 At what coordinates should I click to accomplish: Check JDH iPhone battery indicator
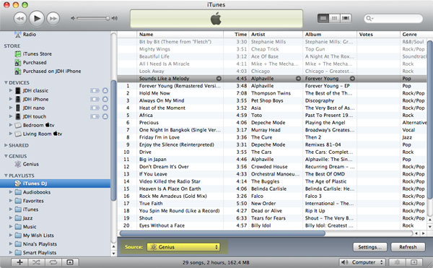click(x=95, y=99)
